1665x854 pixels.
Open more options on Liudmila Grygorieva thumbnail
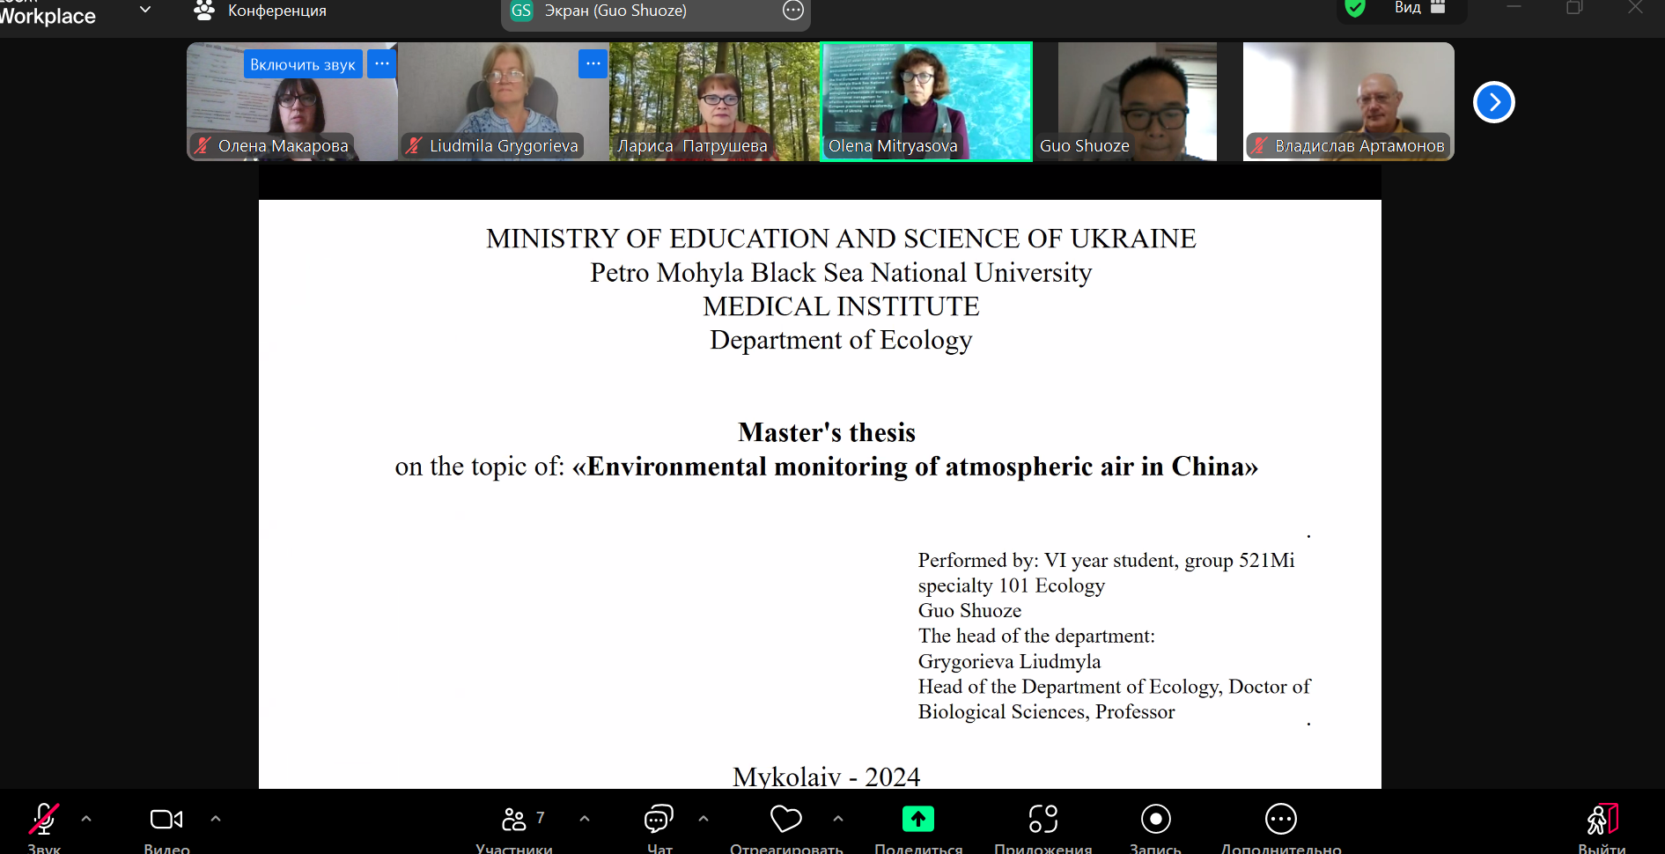tap(593, 64)
